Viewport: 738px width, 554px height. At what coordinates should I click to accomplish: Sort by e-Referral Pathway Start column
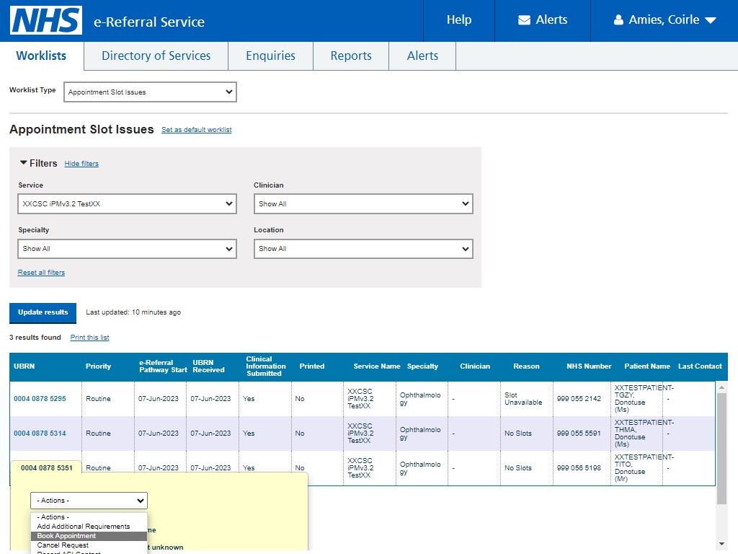click(163, 366)
